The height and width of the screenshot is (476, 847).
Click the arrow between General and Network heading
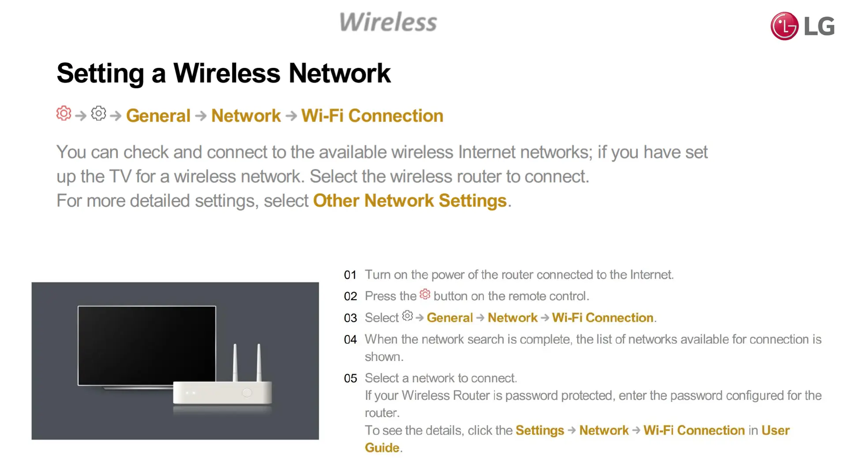(201, 116)
